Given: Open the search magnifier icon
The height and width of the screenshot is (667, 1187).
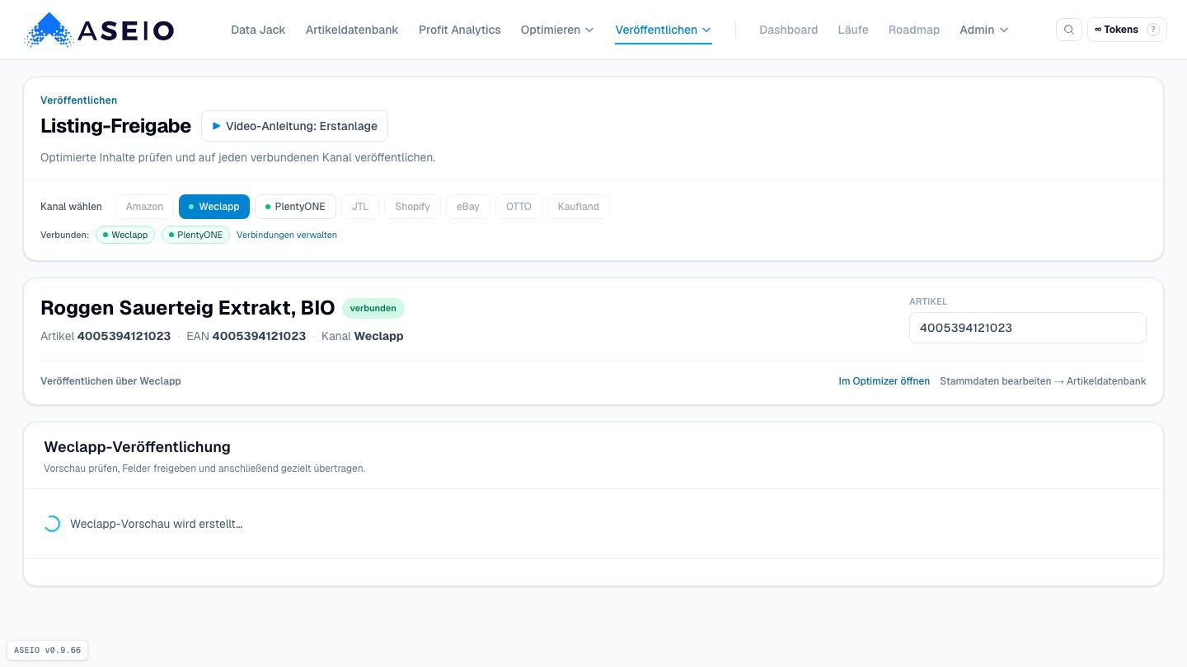Looking at the screenshot, I should pyautogui.click(x=1069, y=30).
